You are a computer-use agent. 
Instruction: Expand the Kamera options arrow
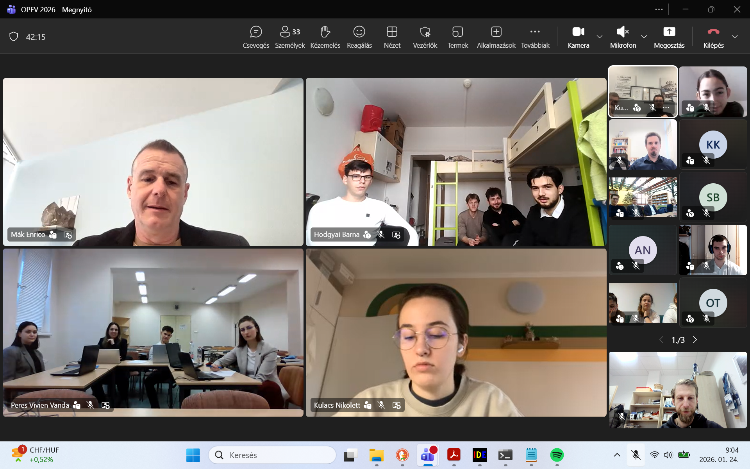[x=600, y=37]
